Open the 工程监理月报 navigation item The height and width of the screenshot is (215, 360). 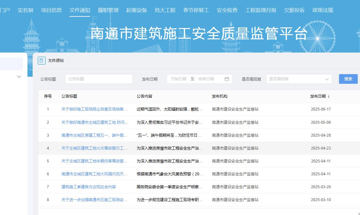(261, 10)
